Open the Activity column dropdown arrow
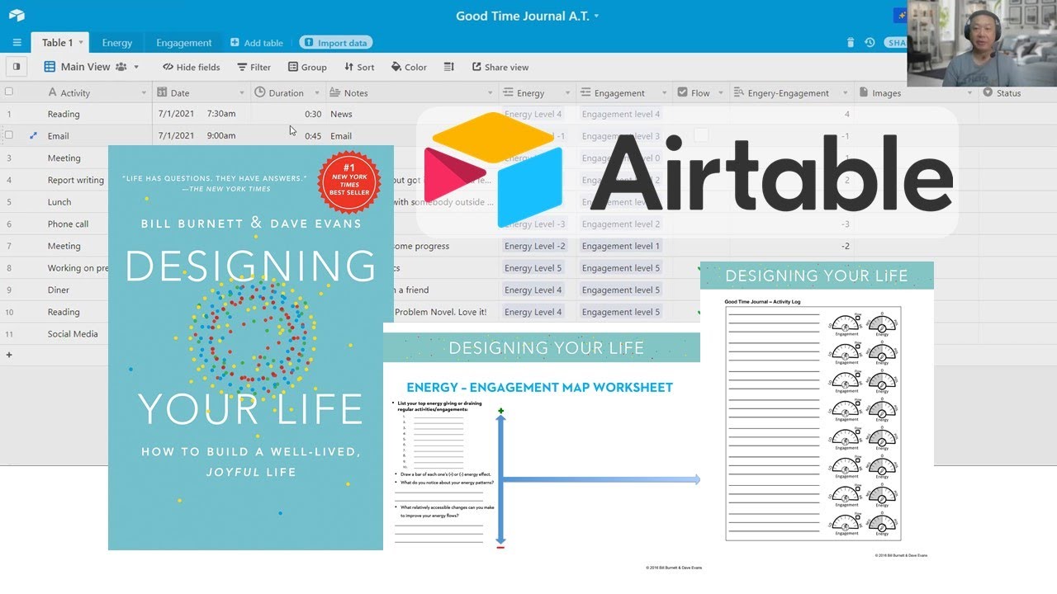The width and height of the screenshot is (1057, 594). (144, 92)
